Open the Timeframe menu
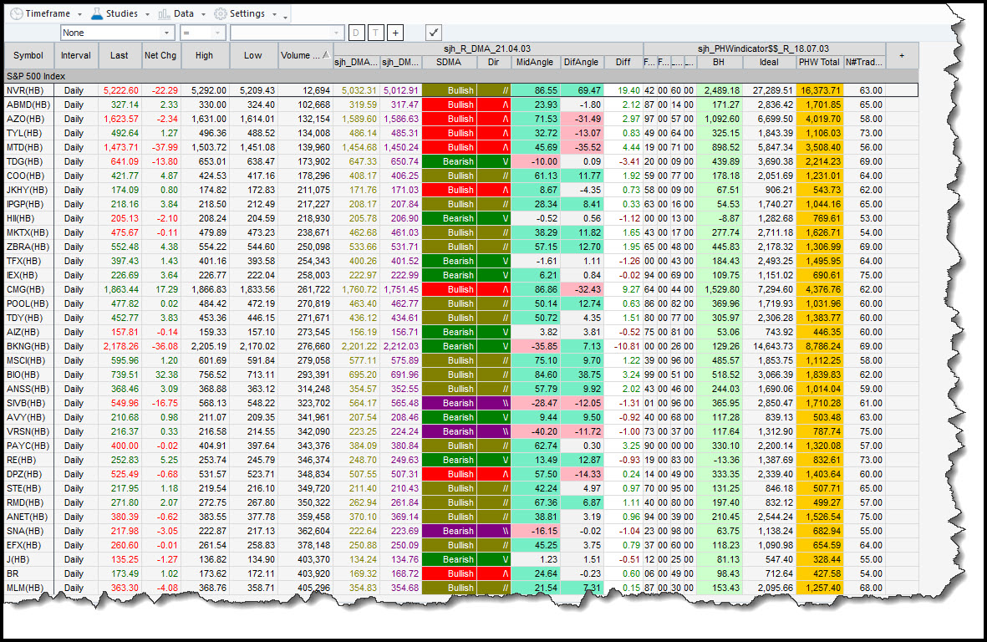The image size is (987, 642). point(47,13)
